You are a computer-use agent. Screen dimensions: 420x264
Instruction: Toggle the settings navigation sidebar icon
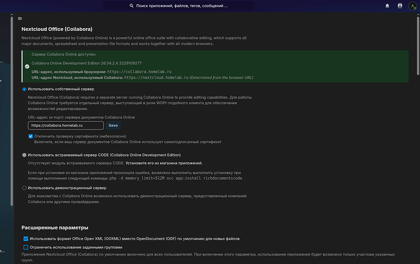point(20,18)
